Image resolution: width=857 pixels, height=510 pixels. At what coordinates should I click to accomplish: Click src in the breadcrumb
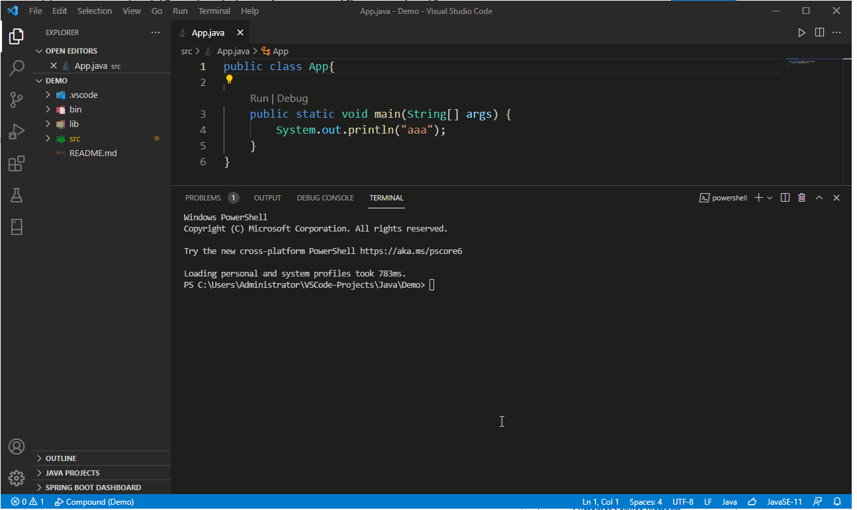tap(187, 51)
